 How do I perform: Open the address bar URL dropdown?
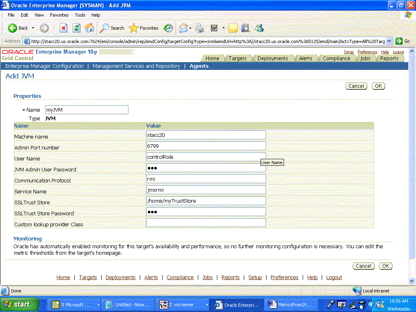point(389,41)
